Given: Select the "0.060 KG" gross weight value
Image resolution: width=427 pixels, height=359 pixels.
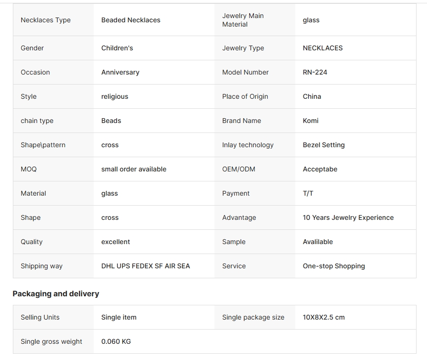Looking at the screenshot, I should [x=116, y=341].
